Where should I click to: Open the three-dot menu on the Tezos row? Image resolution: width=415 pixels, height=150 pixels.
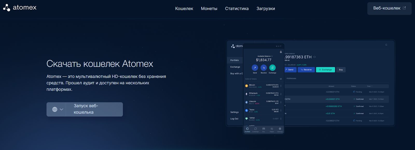click(x=281, y=110)
